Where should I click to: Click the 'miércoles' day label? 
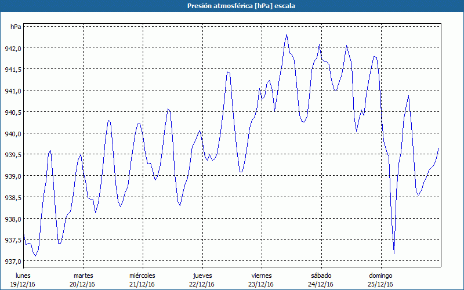coord(142,275)
